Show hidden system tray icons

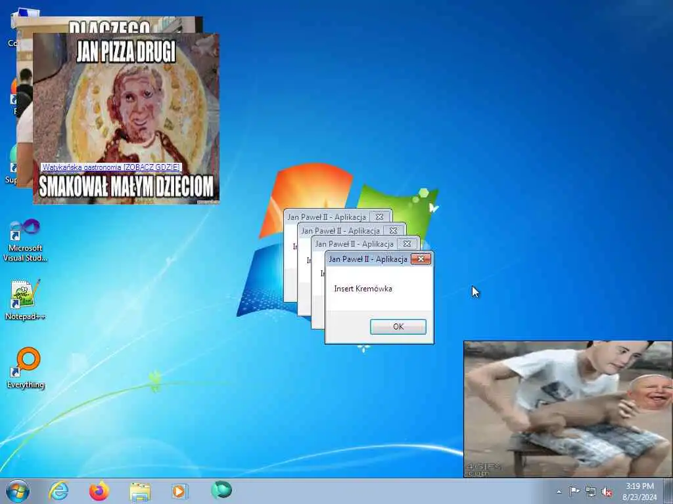click(x=559, y=492)
